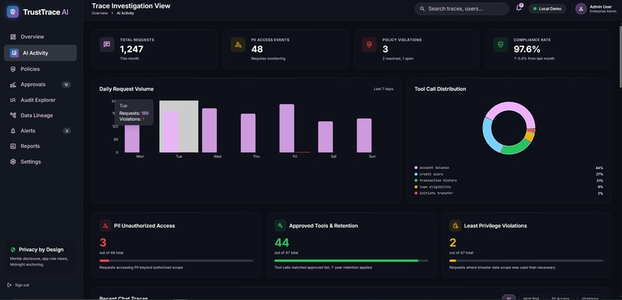Click the green "44" approved tools count
Viewport: 622px width, 300px height.
(x=282, y=242)
